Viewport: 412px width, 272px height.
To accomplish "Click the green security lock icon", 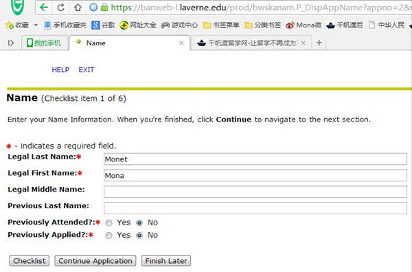I will click(x=104, y=8).
